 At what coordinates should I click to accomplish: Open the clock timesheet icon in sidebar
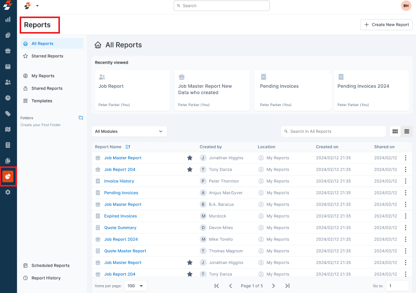pyautogui.click(x=8, y=98)
